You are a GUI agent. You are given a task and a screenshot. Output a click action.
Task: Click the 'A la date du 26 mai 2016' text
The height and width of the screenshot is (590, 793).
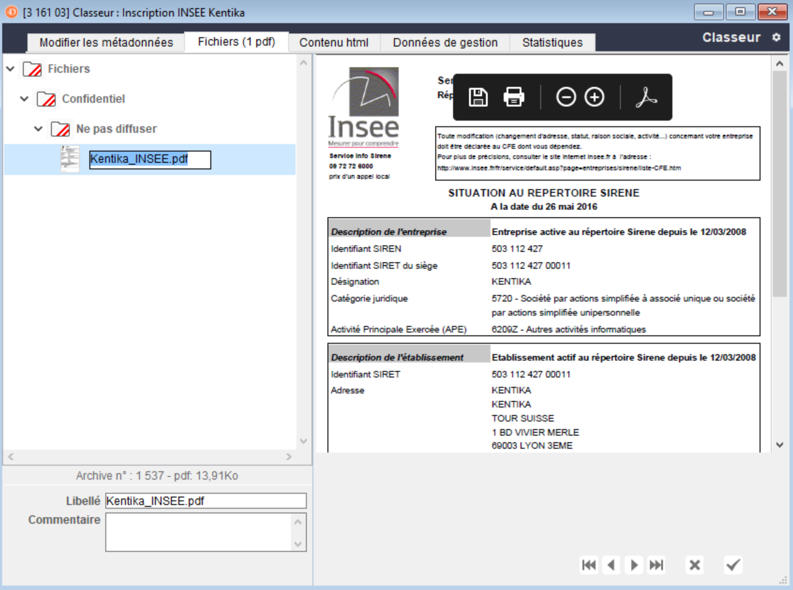tap(544, 206)
